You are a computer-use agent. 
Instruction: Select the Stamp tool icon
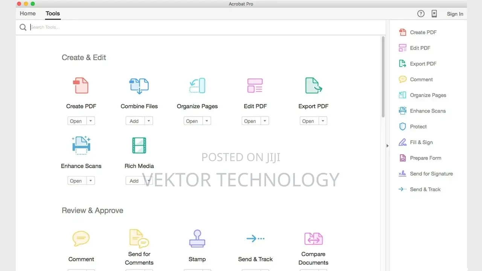(197, 238)
